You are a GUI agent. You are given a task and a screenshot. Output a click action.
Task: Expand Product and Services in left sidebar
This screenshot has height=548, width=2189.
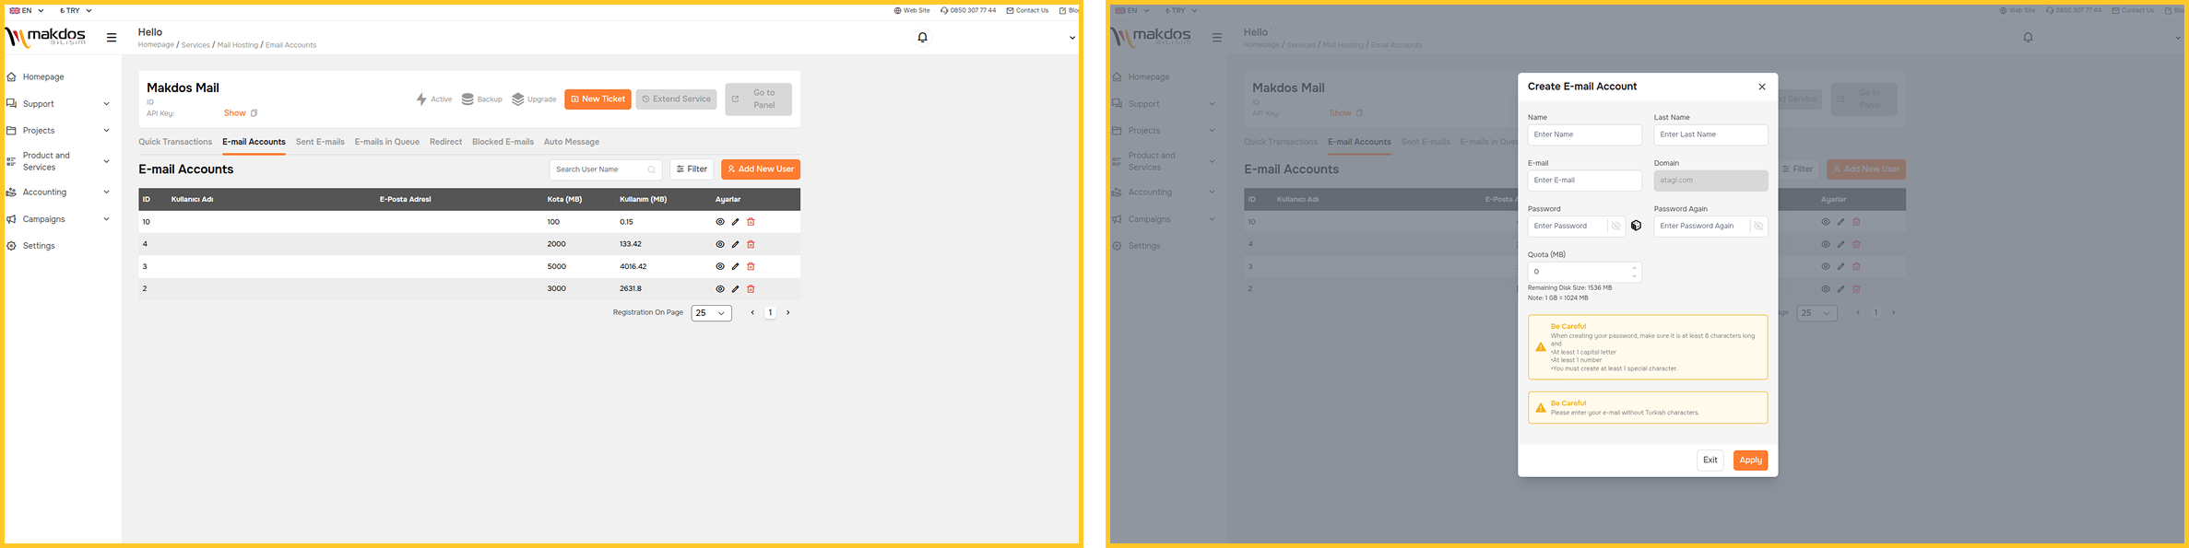[59, 161]
